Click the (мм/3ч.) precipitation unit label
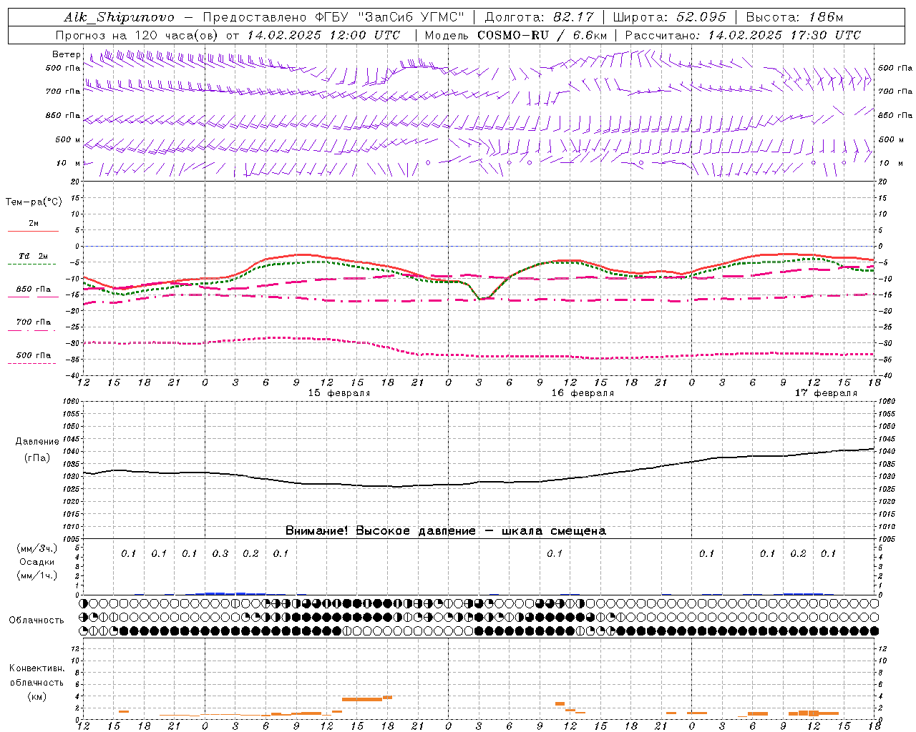Image resolution: width=916 pixels, height=732 pixels. (x=36, y=548)
